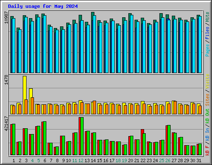Click the 1478 y-axis value
This screenshot has width=212, height=165.
click(6, 80)
